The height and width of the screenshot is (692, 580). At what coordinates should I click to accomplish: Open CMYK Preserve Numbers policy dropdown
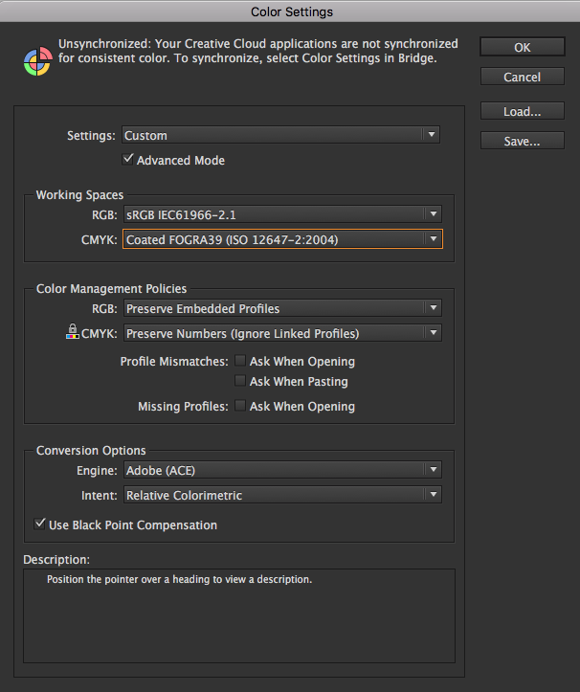[282, 332]
